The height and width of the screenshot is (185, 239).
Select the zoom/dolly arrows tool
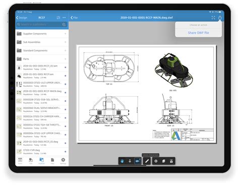tap(130, 161)
